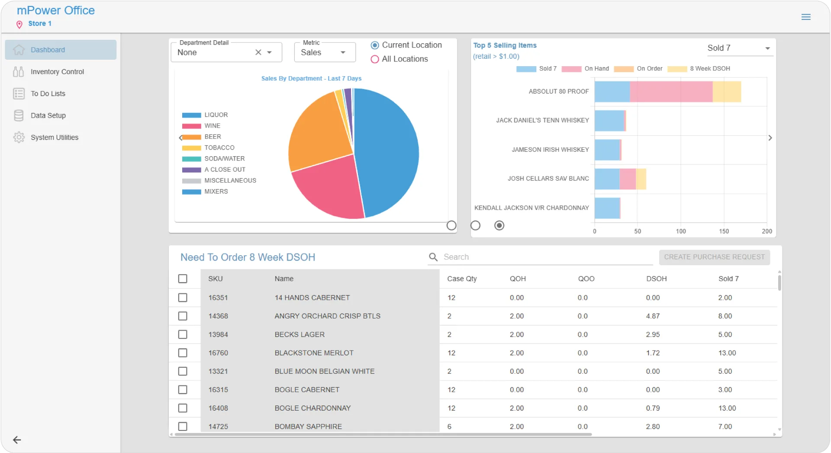Sort by the Sold 7 column header

pos(728,279)
